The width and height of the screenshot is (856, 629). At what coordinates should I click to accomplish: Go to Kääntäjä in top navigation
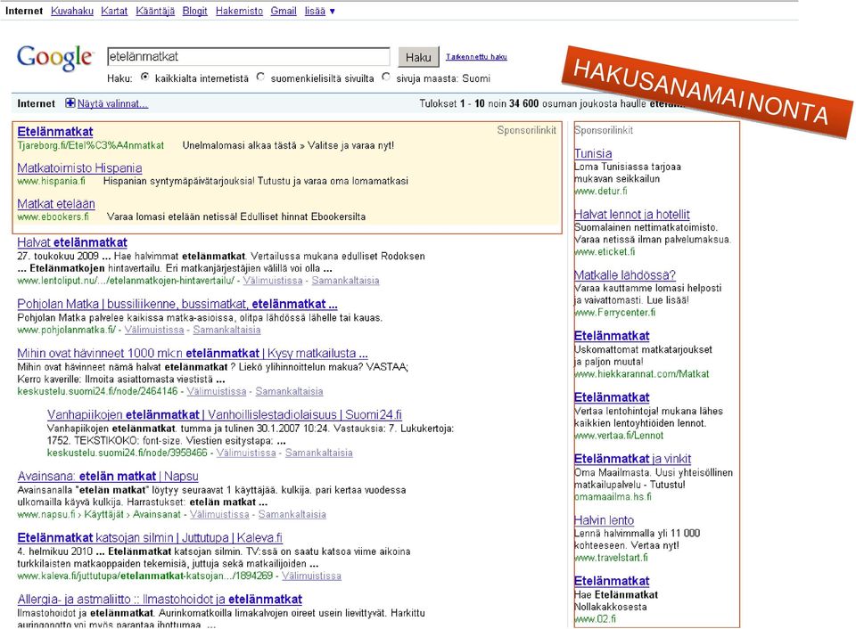(x=155, y=11)
